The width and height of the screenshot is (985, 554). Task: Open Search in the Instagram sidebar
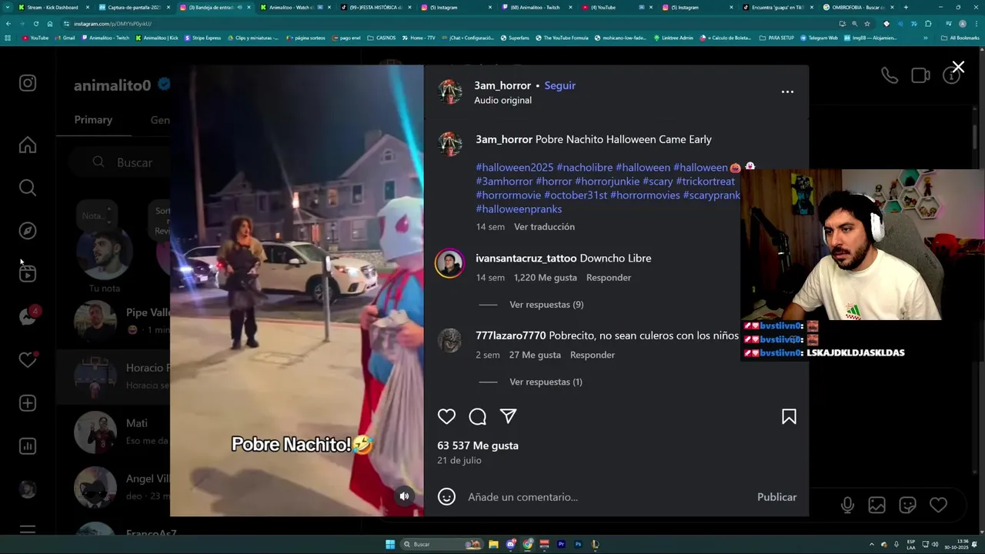(28, 188)
